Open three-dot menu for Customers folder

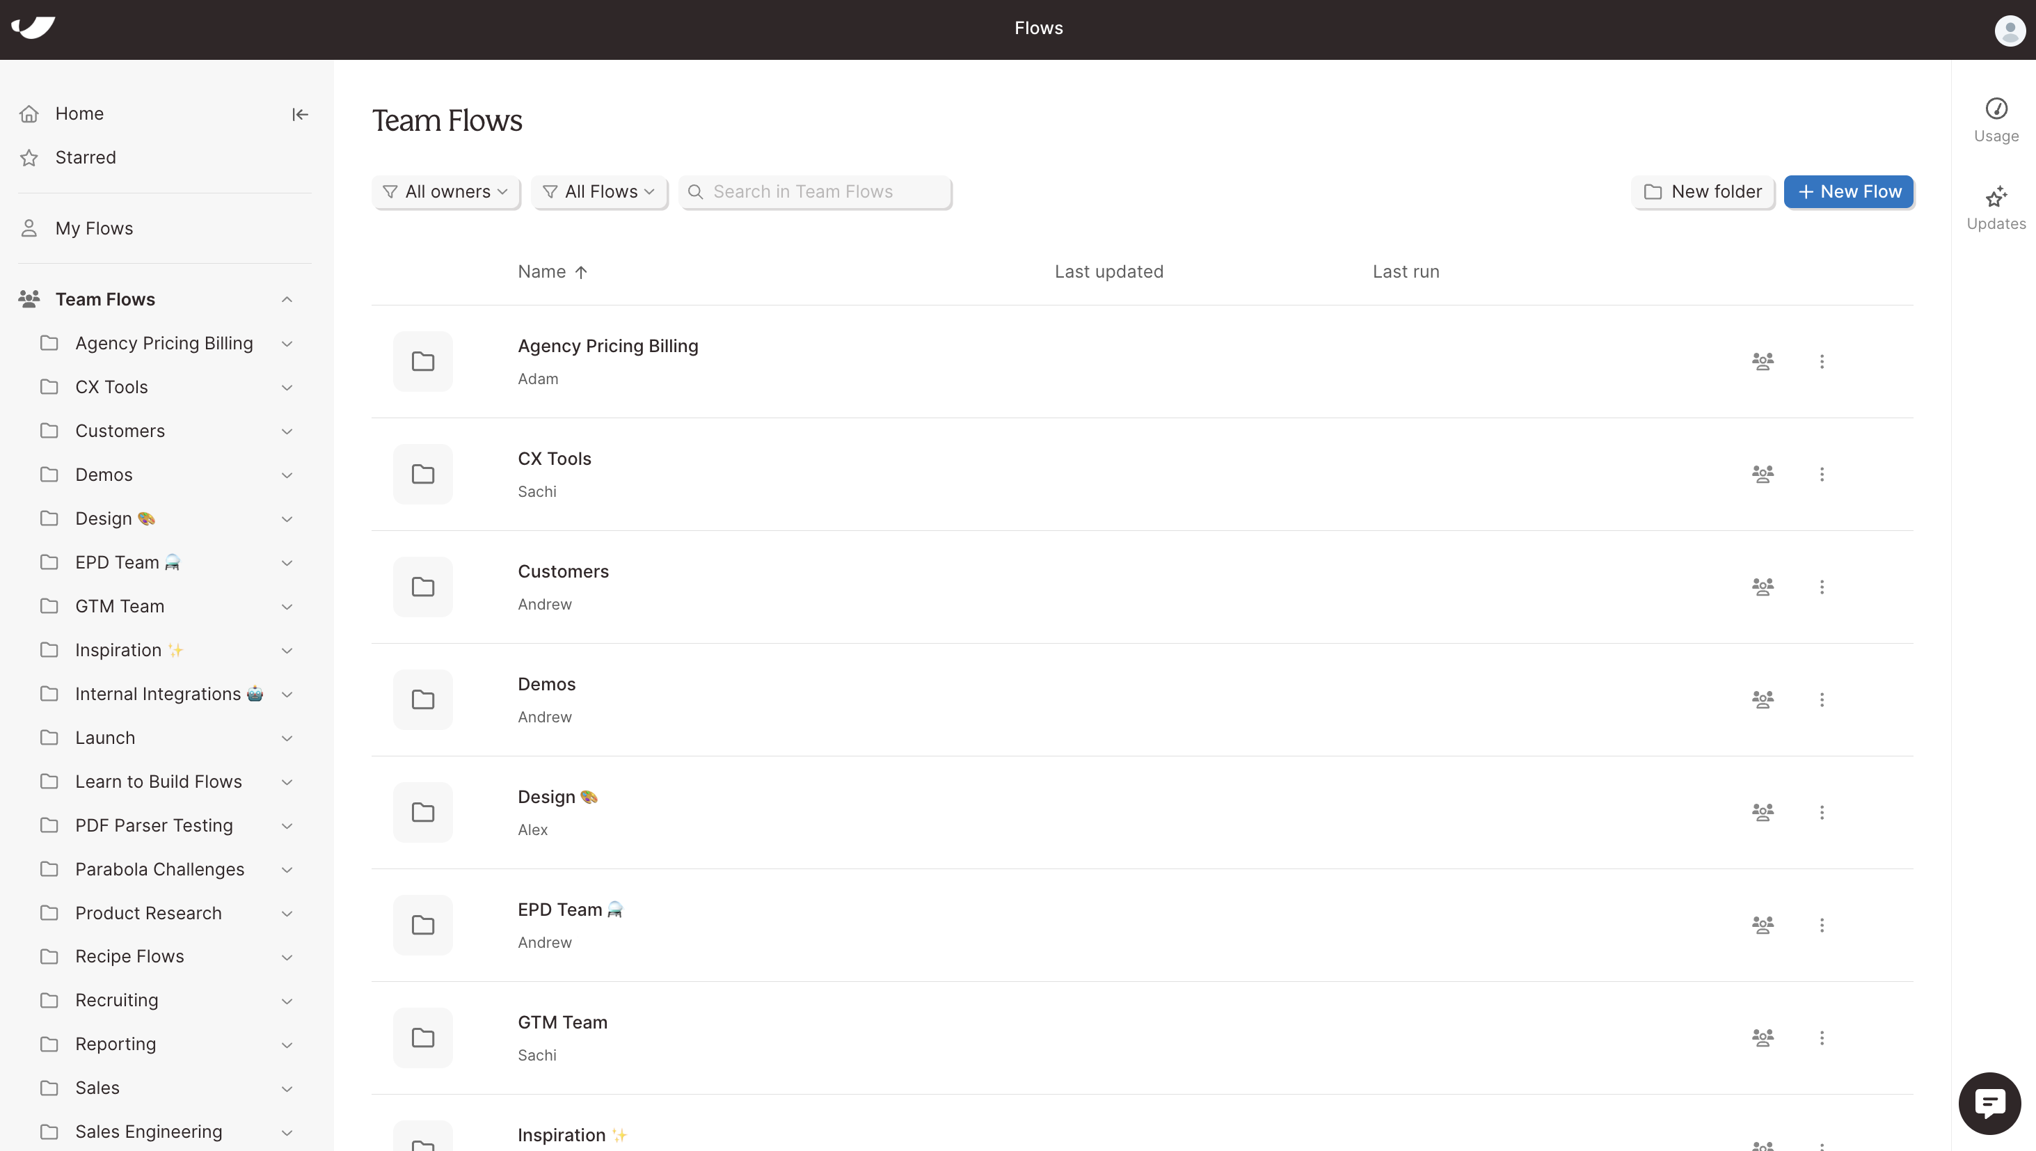pos(1822,587)
